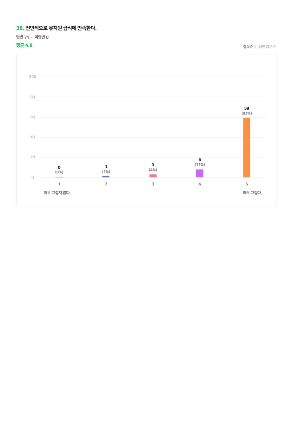Click the 3 (4%) value label
This screenshot has width=299, height=423.
(153, 167)
